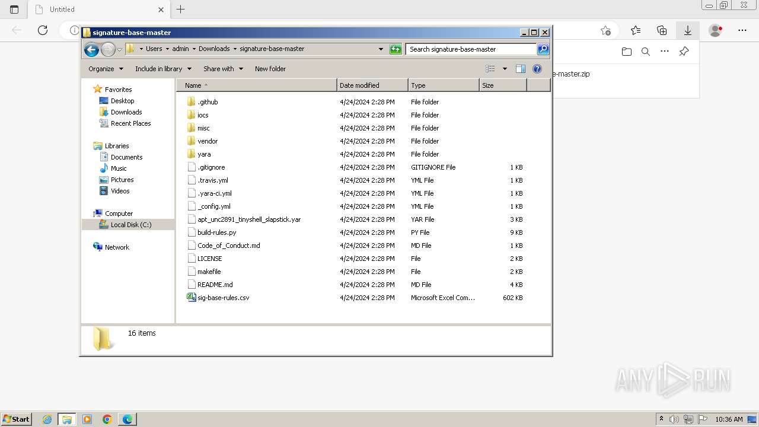The width and height of the screenshot is (759, 427).
Task: Open downloads folder icon in Edge panel
Action: pyautogui.click(x=627, y=52)
